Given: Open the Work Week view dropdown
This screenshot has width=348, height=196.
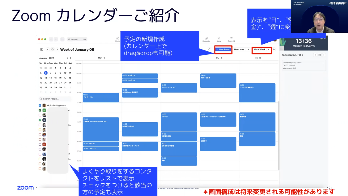Looking at the screenshot, I should coord(262,50).
